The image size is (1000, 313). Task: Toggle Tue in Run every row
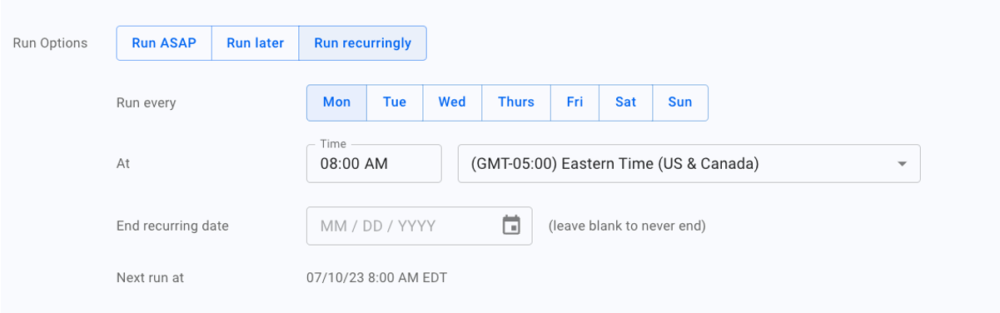point(395,102)
